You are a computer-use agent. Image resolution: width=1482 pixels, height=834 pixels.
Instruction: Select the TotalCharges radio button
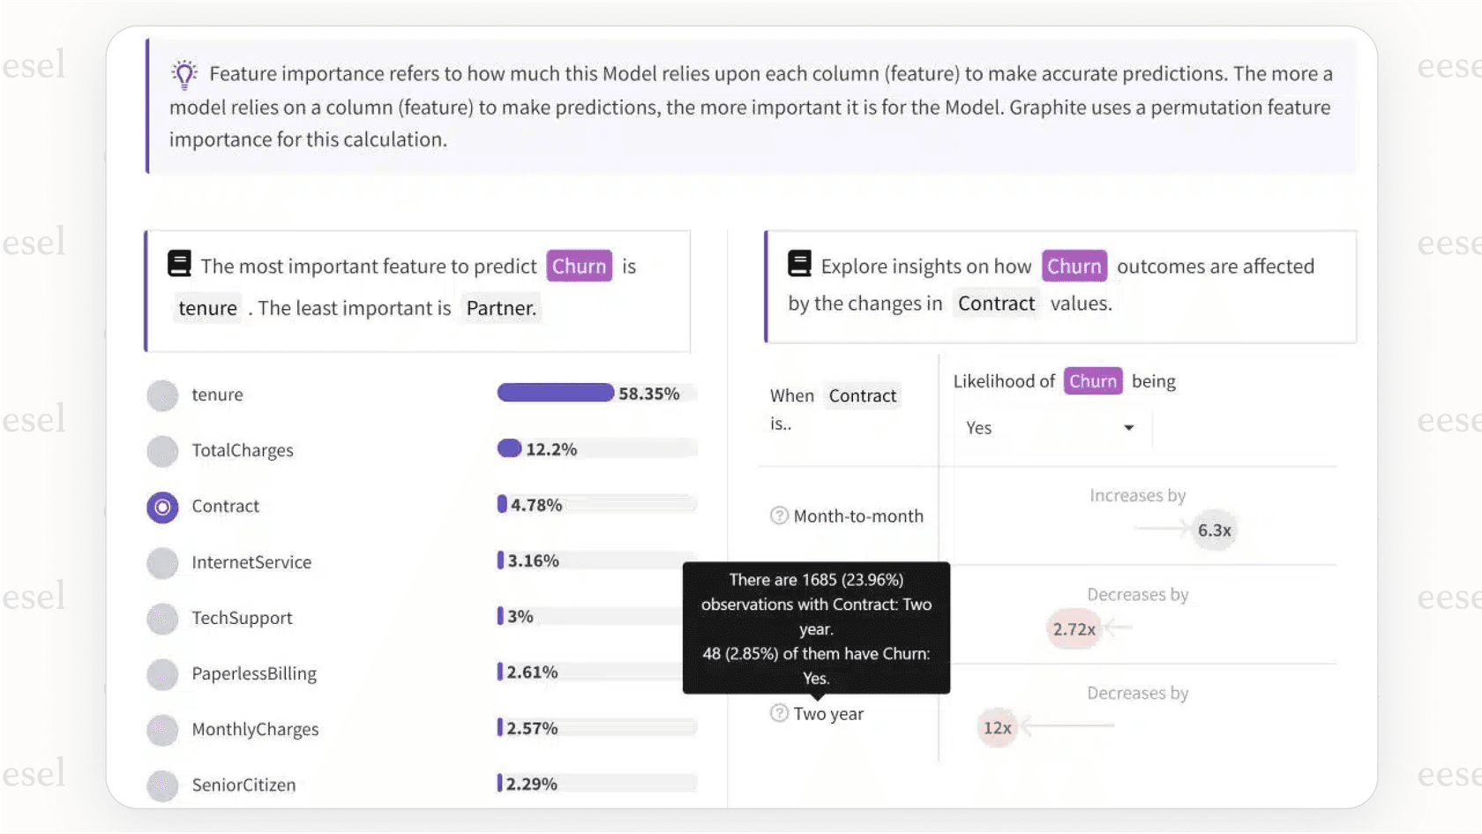coord(162,451)
